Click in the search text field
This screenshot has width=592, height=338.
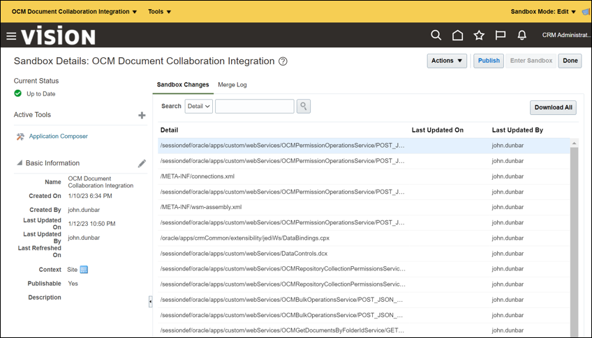254,107
